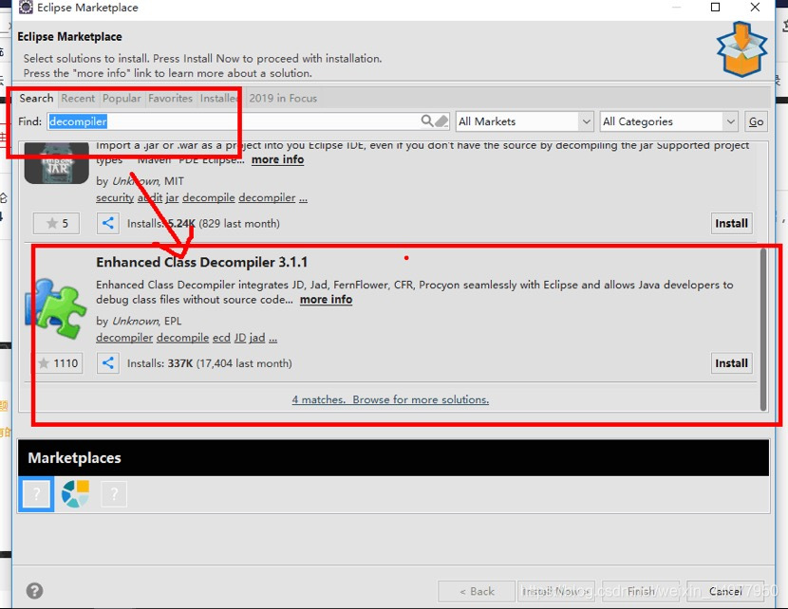Maximize the Eclipse Marketplace window

tap(715, 7)
